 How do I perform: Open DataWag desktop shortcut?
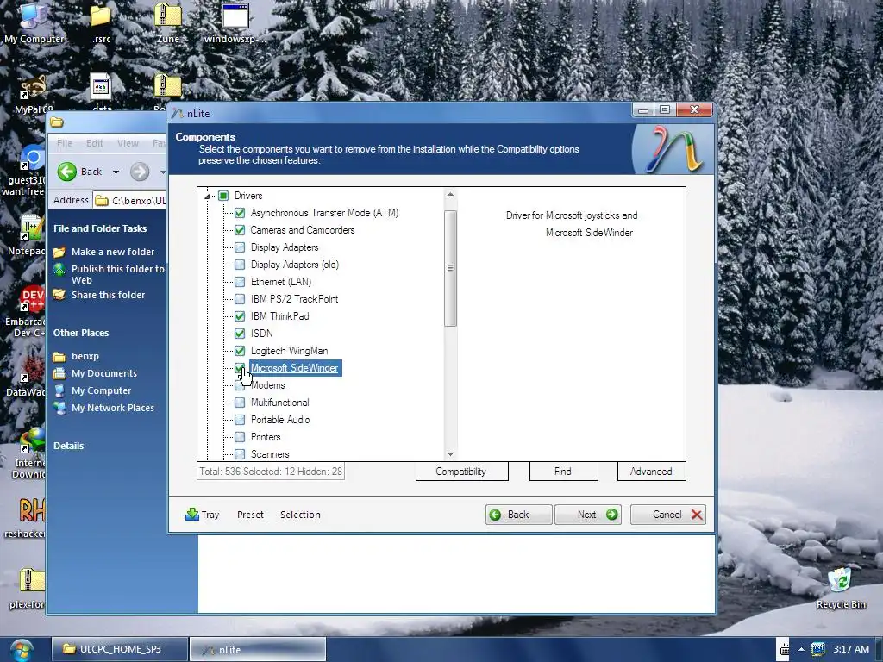(27, 378)
